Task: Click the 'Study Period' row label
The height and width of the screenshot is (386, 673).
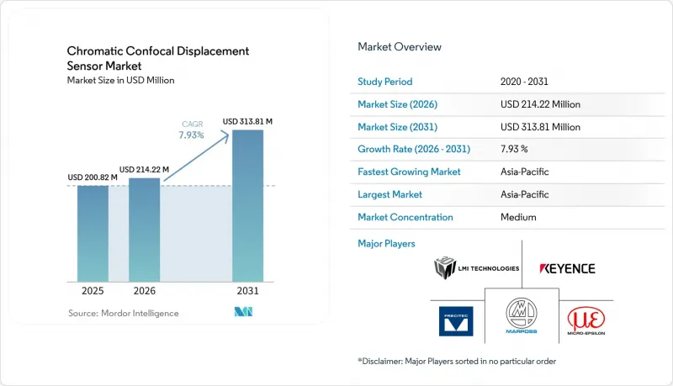Action: (x=384, y=82)
